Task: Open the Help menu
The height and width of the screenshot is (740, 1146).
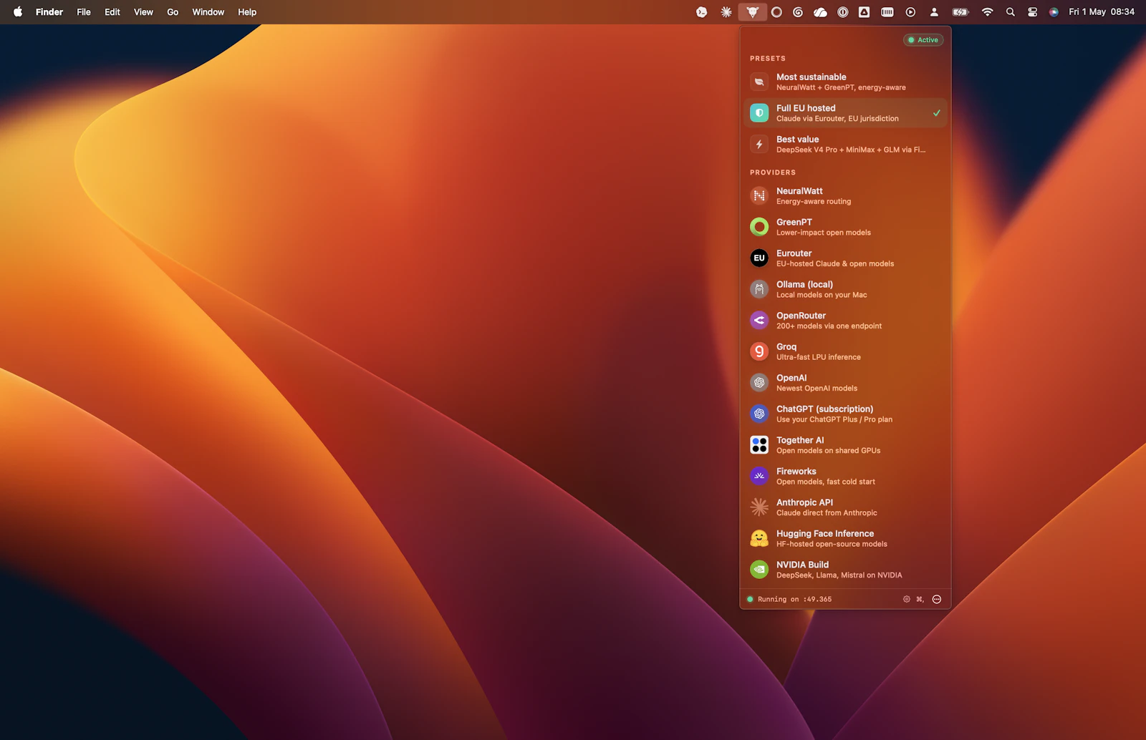Action: [x=247, y=12]
